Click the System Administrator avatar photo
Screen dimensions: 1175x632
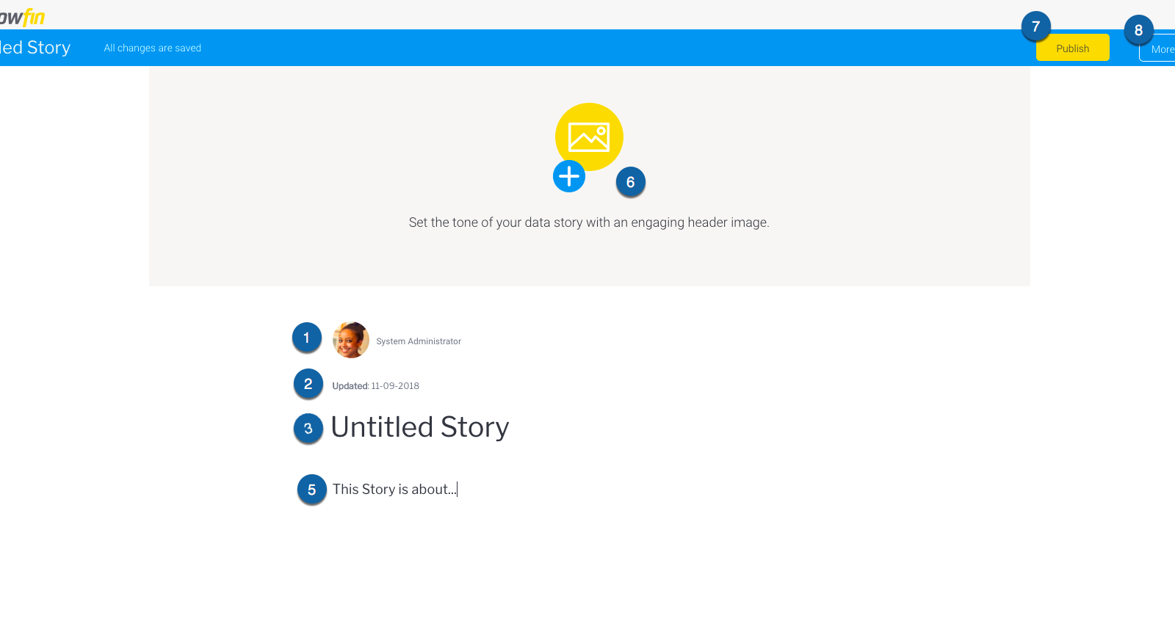[351, 340]
